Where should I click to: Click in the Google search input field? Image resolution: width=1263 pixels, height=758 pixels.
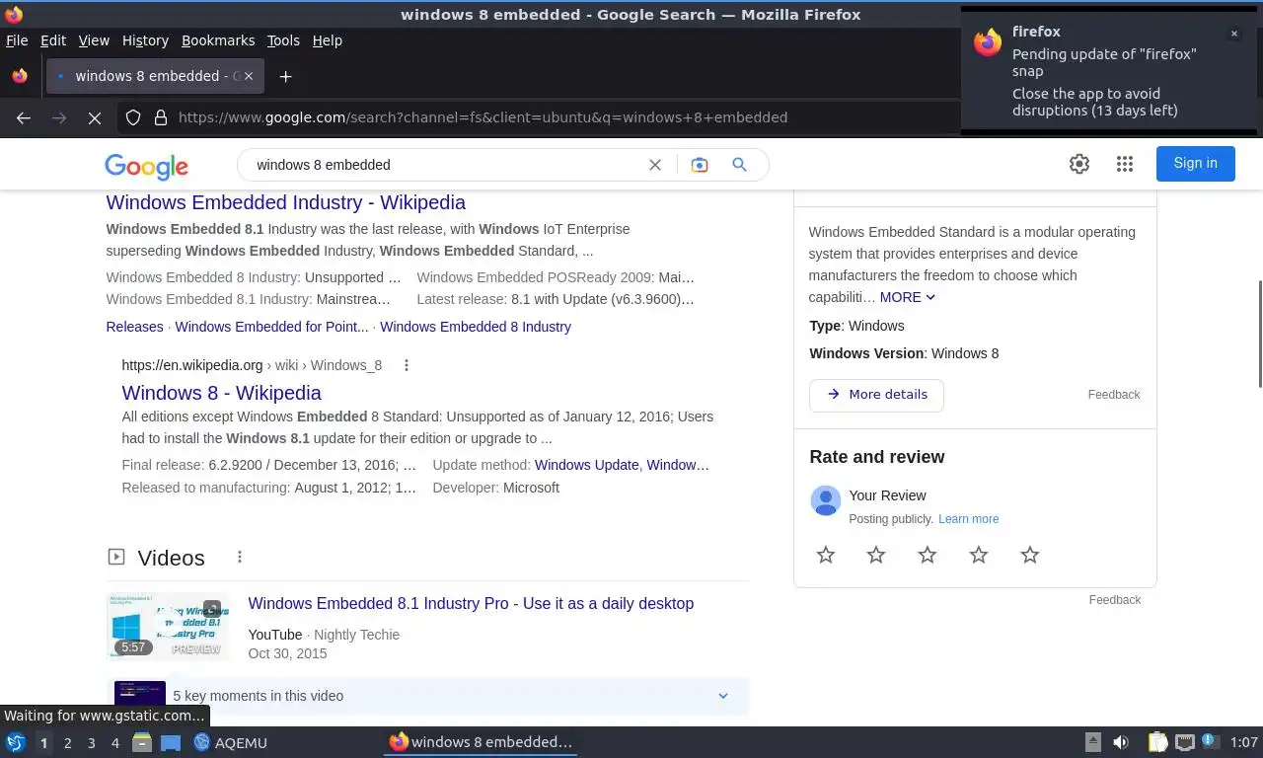pos(444,165)
